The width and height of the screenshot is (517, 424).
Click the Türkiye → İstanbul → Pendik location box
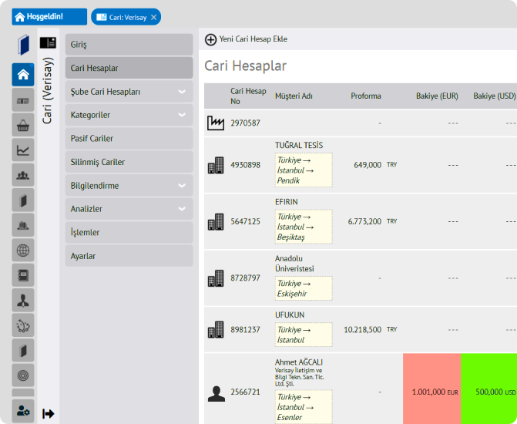[x=304, y=170]
